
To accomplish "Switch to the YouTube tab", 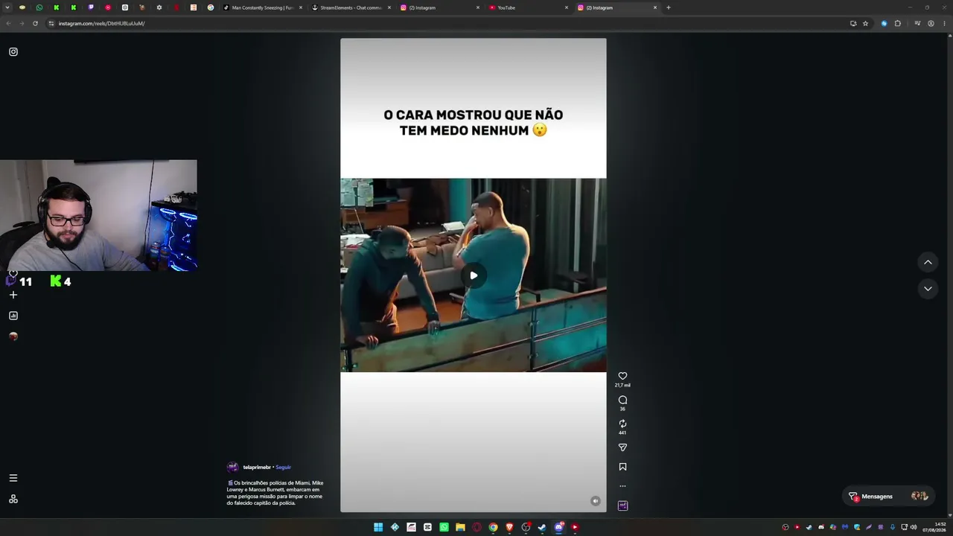I will pyautogui.click(x=528, y=7).
